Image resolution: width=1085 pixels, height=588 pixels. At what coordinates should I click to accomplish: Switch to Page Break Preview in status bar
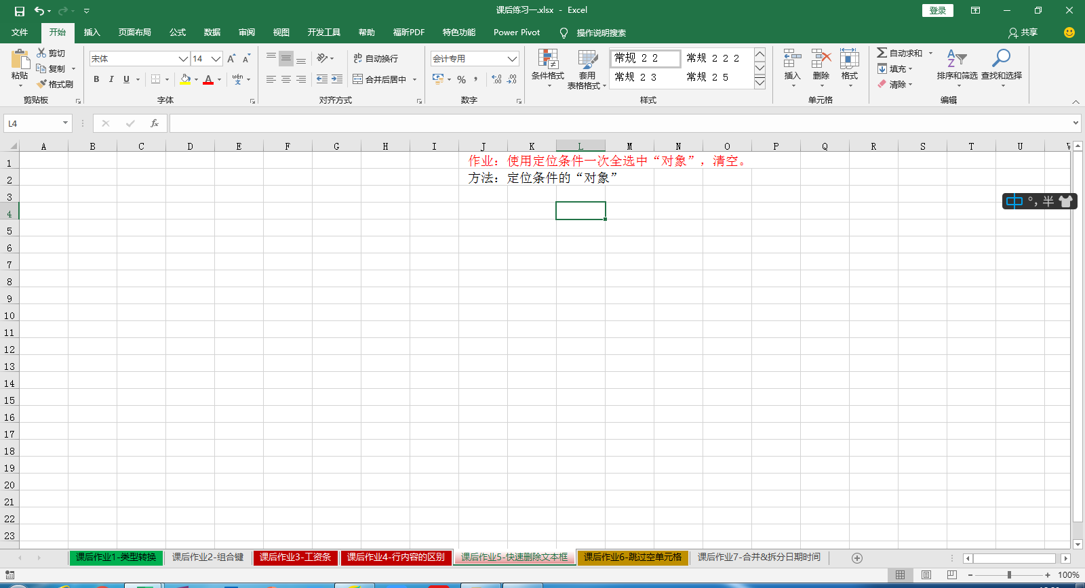point(952,575)
